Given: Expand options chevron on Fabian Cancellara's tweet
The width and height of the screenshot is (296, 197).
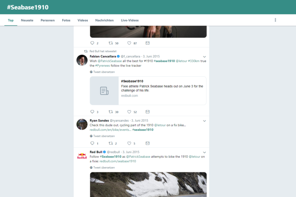Looking at the screenshot, I should tap(204, 57).
